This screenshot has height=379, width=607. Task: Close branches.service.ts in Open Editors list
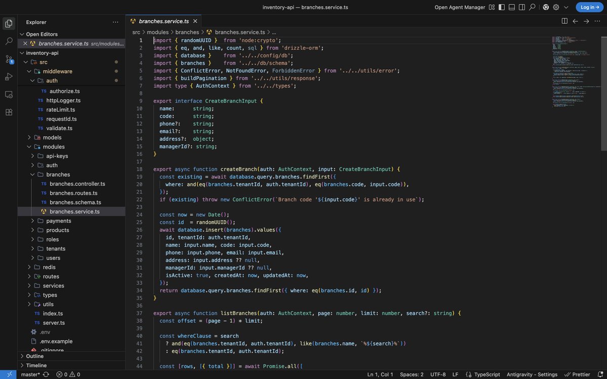point(25,43)
